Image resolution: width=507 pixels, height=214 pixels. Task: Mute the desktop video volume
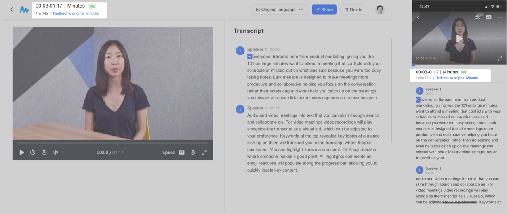click(x=55, y=152)
